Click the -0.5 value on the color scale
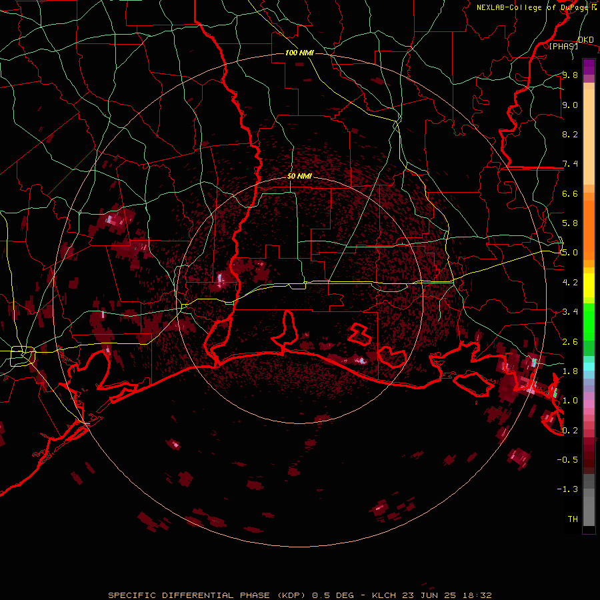 coord(567,460)
